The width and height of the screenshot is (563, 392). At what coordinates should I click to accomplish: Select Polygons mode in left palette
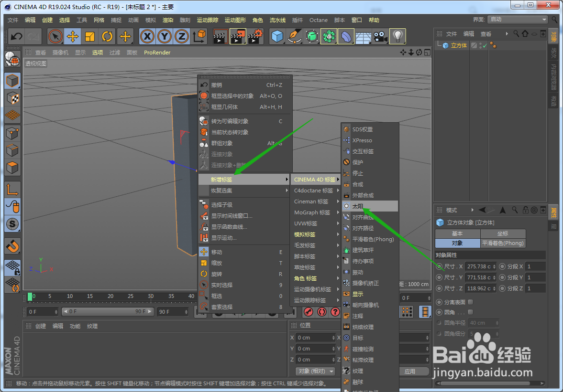click(x=12, y=168)
